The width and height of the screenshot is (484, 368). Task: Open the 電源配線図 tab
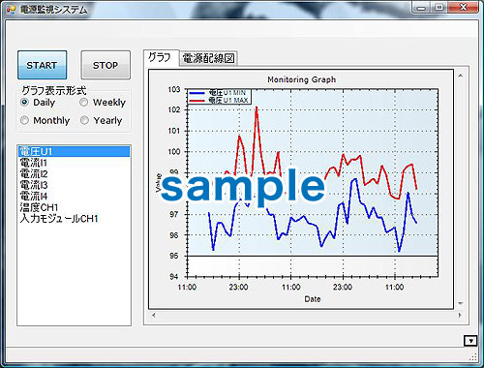(208, 58)
